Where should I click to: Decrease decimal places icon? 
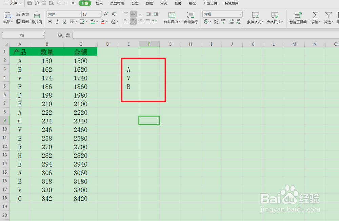click(238, 22)
